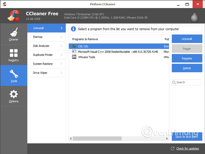205x154 pixels.
Task: Open the Registry grid icon section
Action: point(14,53)
